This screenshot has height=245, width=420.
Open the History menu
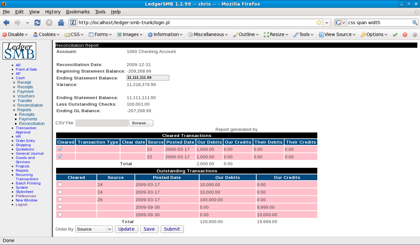(53, 12)
